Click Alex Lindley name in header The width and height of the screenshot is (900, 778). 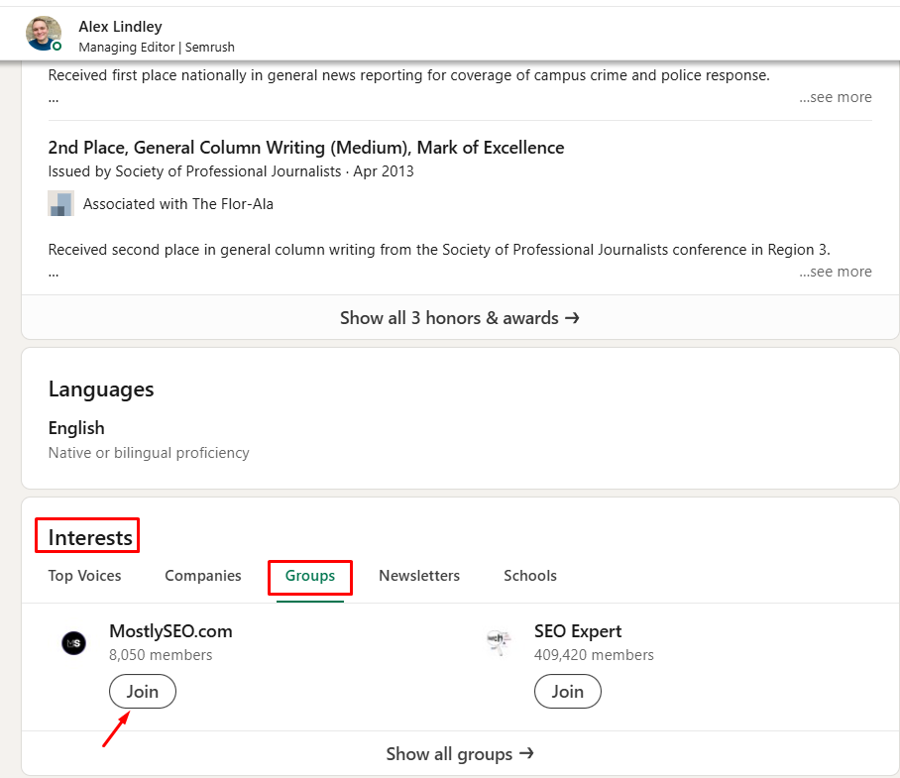(x=121, y=27)
